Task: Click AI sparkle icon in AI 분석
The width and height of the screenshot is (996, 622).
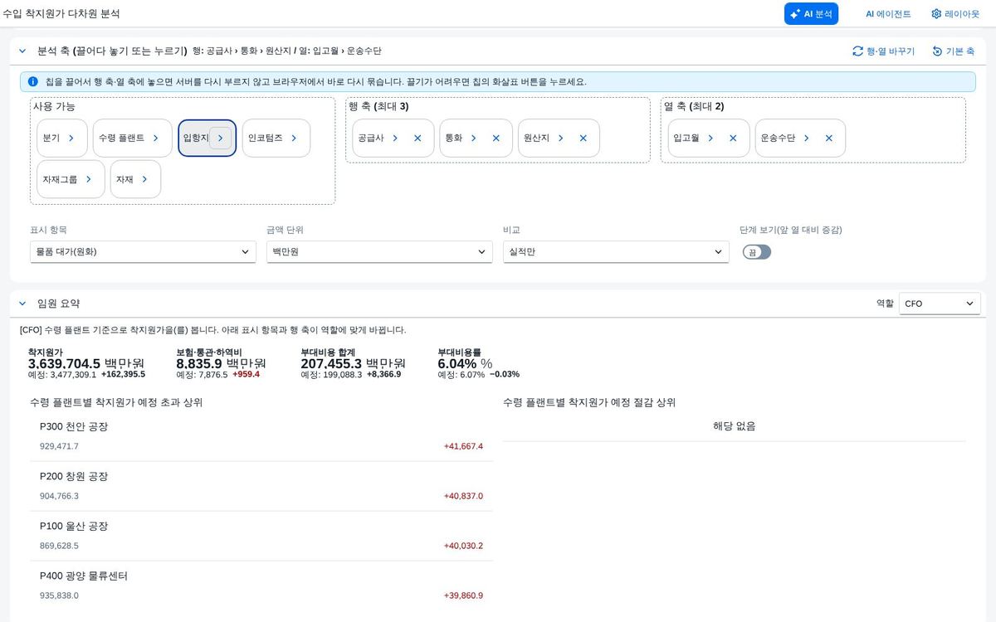Action: tap(795, 14)
